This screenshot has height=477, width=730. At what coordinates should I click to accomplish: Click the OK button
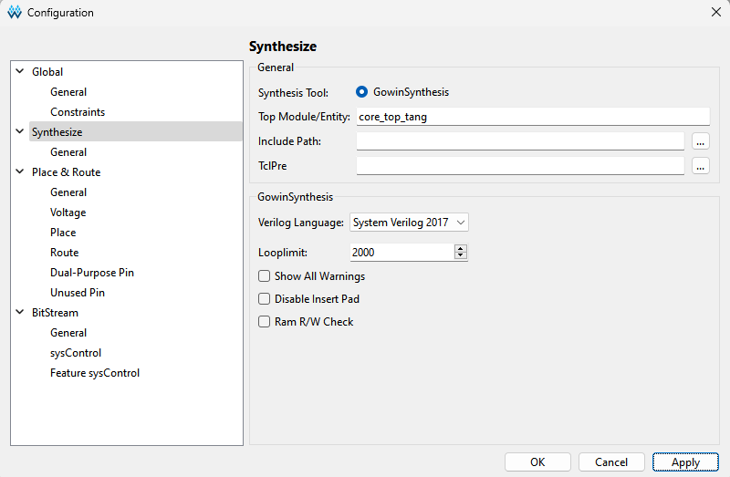(537, 462)
